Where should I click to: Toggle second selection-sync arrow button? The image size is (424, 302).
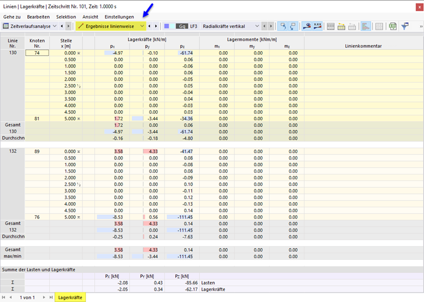point(292,26)
